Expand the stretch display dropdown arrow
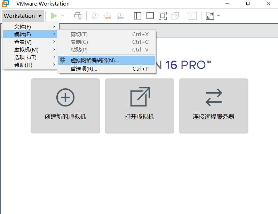Viewport: 278px width, 214px height. pos(219,16)
